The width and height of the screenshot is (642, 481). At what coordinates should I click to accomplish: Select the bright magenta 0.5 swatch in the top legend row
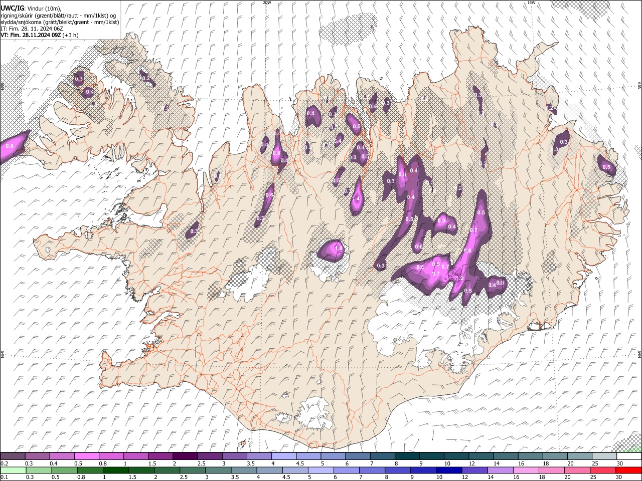click(x=86, y=456)
